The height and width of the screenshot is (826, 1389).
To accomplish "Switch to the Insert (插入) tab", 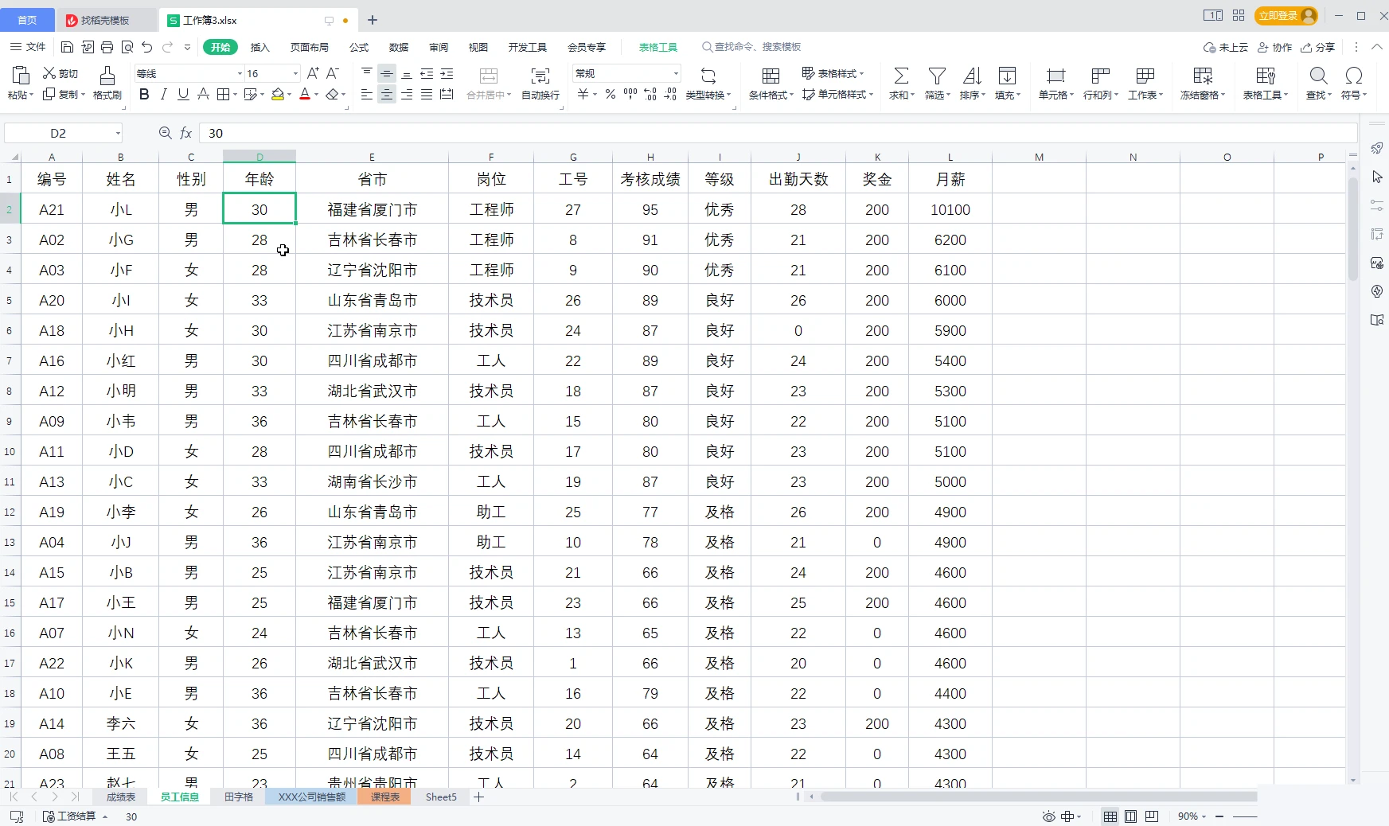I will pyautogui.click(x=260, y=47).
